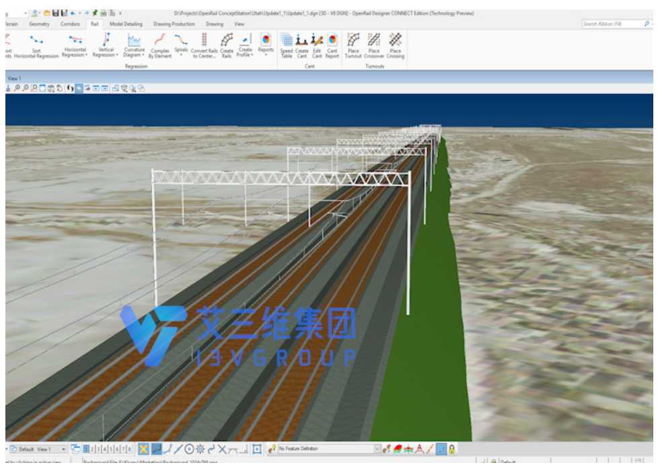Open the Speed Table tool
This screenshot has width=658, height=467.
pyautogui.click(x=287, y=46)
